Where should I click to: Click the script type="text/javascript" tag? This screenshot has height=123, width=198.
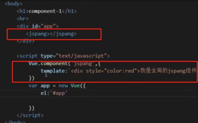click(x=63, y=56)
